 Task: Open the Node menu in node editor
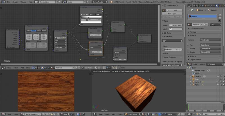[28, 68]
